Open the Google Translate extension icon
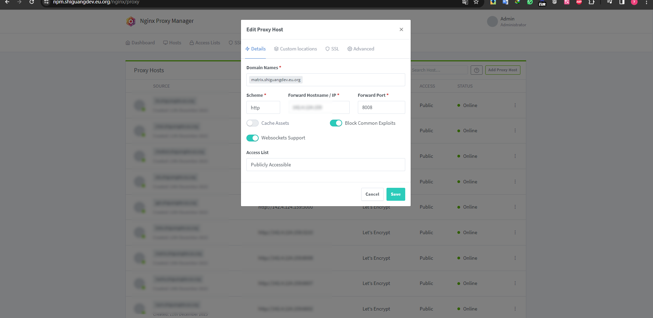The height and width of the screenshot is (318, 653). [x=505, y=2]
